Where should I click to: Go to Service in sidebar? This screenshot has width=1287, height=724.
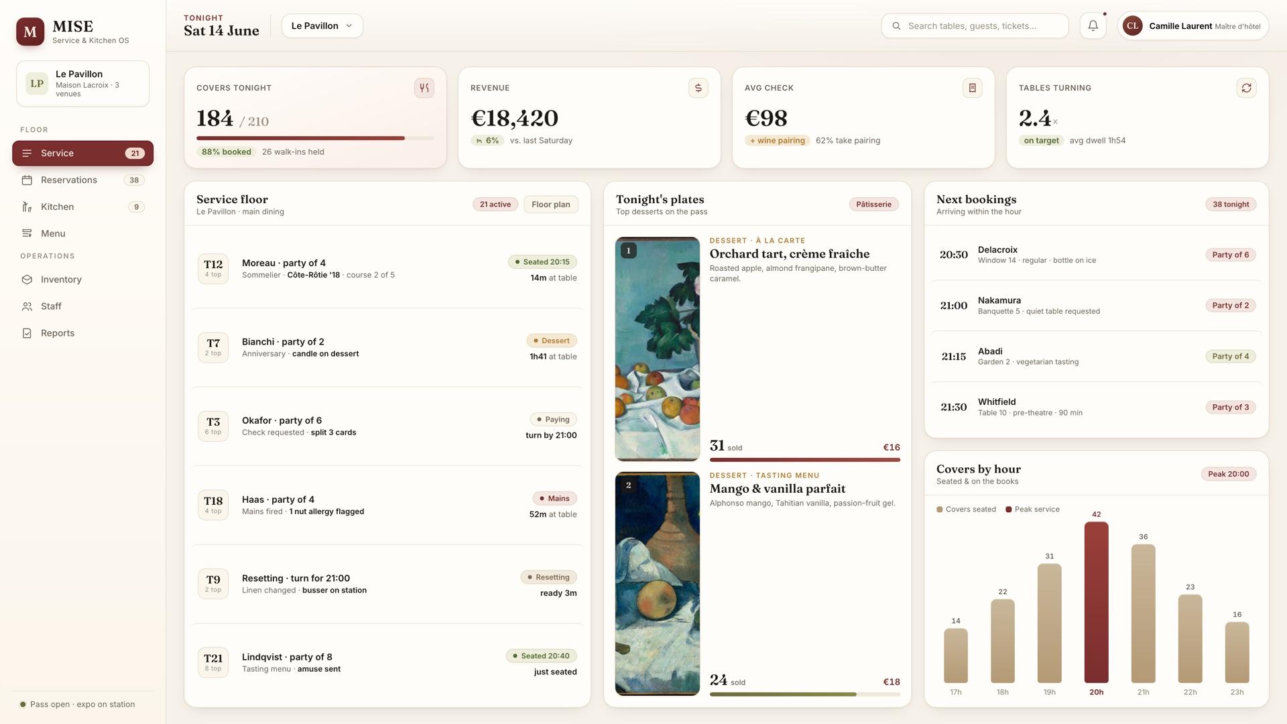click(83, 154)
